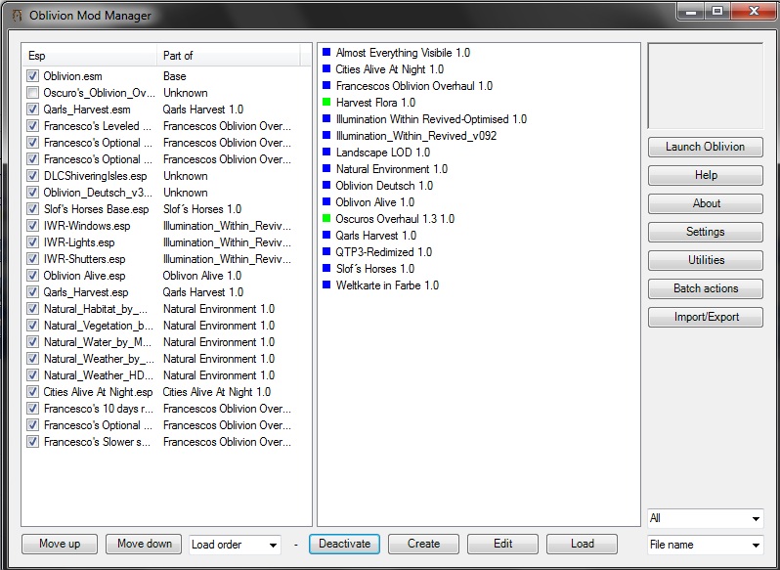Image resolution: width=780 pixels, height=570 pixels.
Task: Enable the Oscuro's_Oblivion_Overhaul esp checkbox
Action: [x=33, y=93]
